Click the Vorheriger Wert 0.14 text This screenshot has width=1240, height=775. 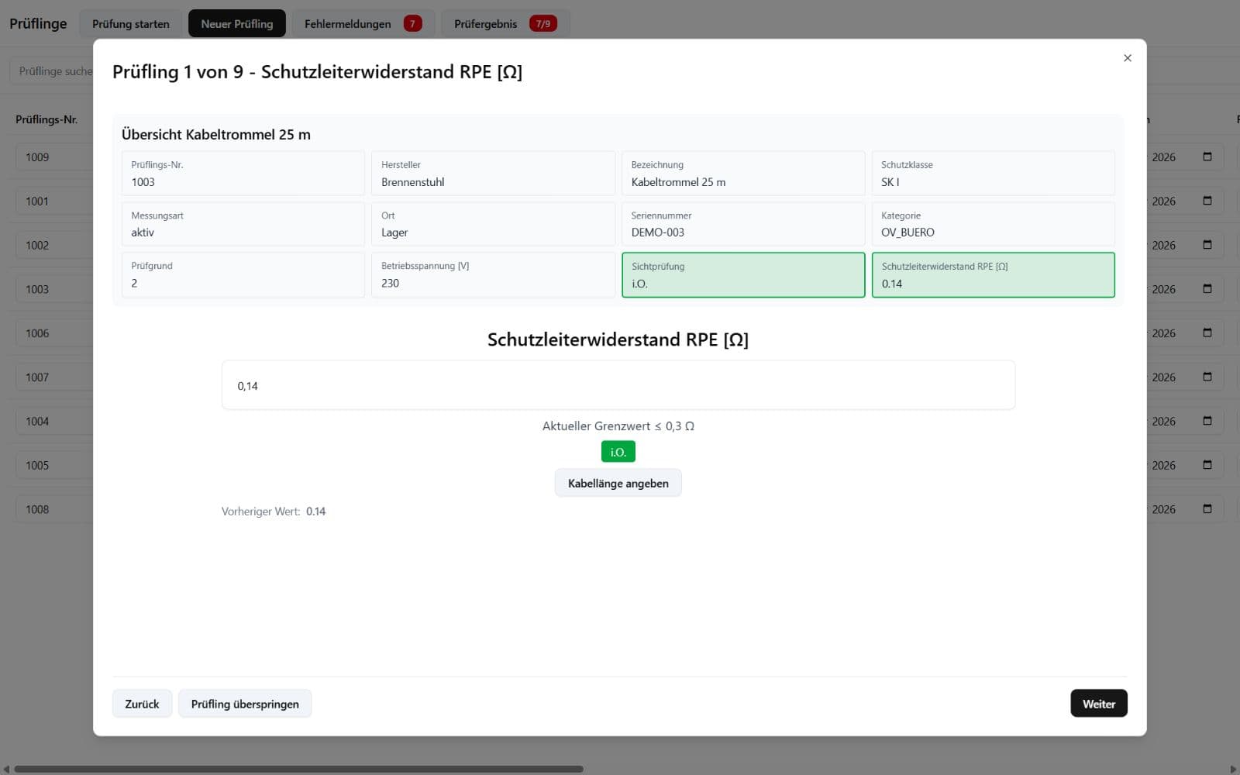(274, 511)
